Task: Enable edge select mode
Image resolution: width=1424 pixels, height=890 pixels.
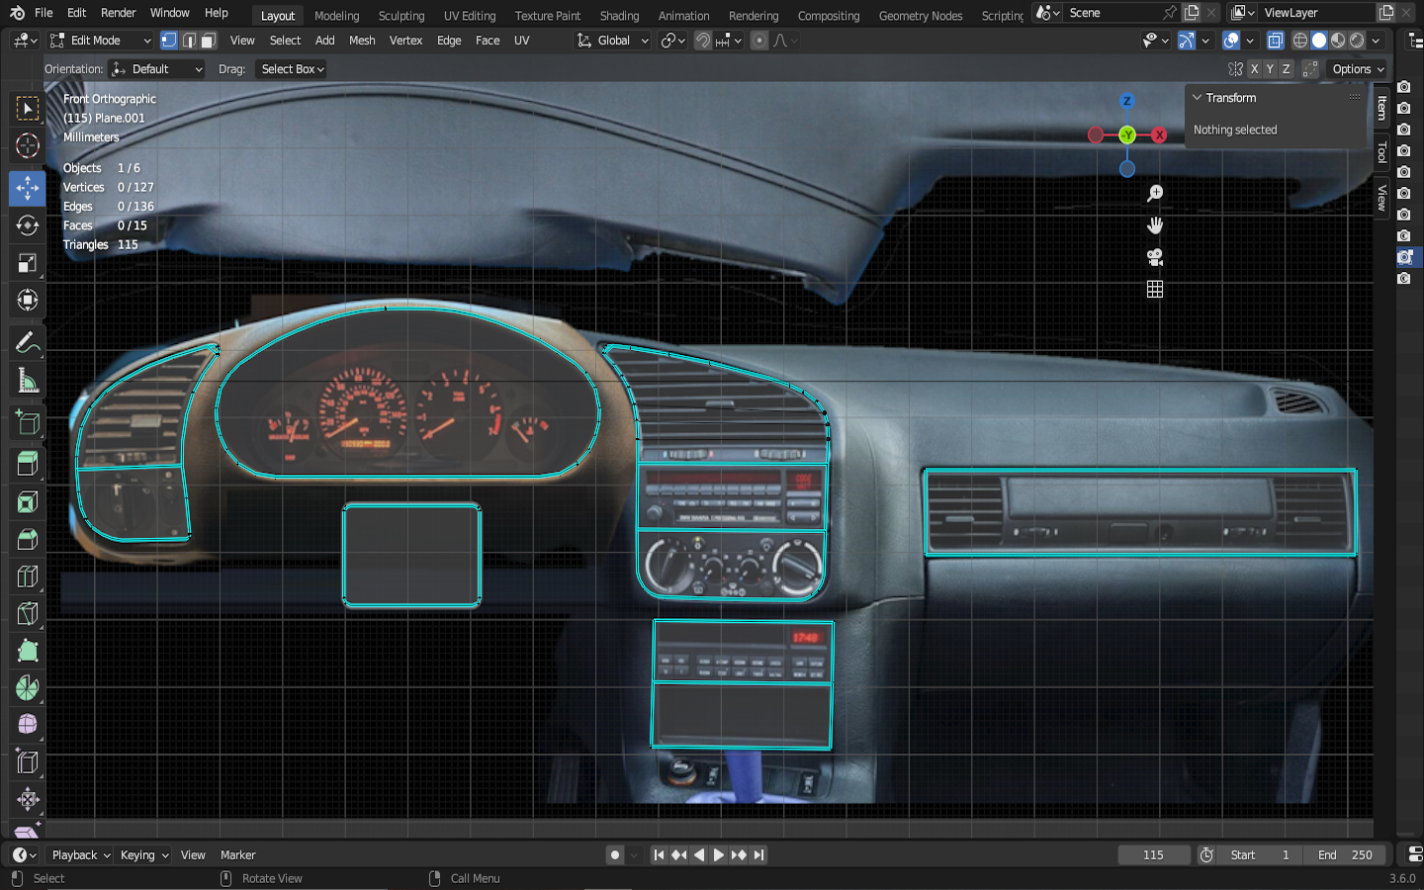Action: pos(189,41)
